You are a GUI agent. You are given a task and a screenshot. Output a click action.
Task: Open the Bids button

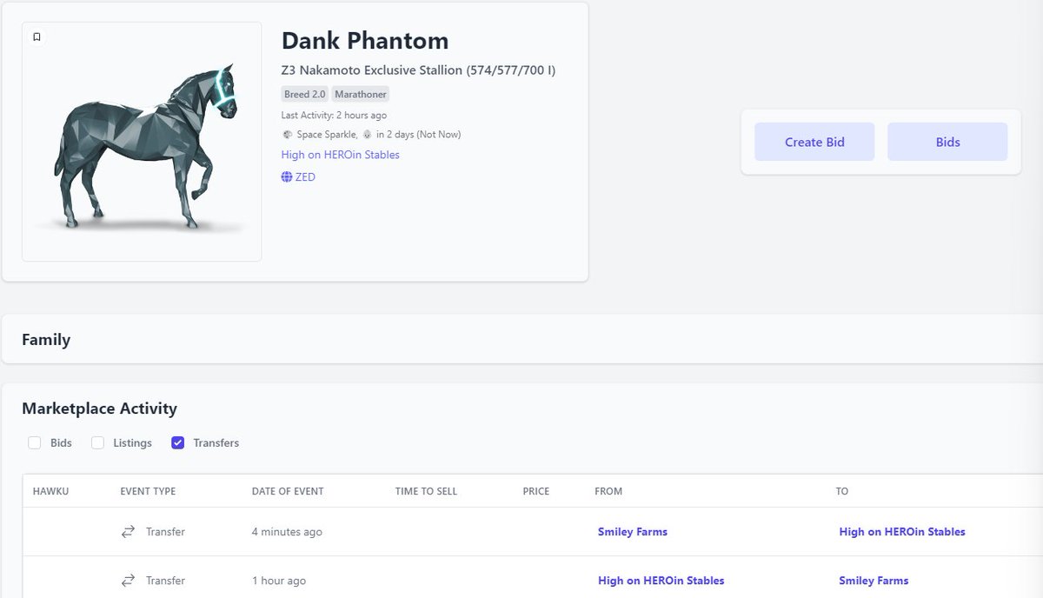[947, 142]
